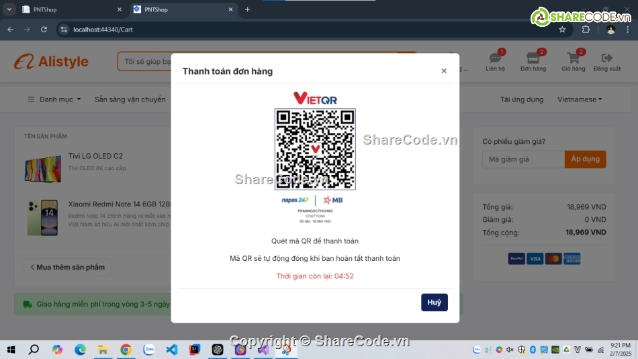Click the Alistyle logo
Image resolution: width=638 pixels, height=359 pixels.
51,62
